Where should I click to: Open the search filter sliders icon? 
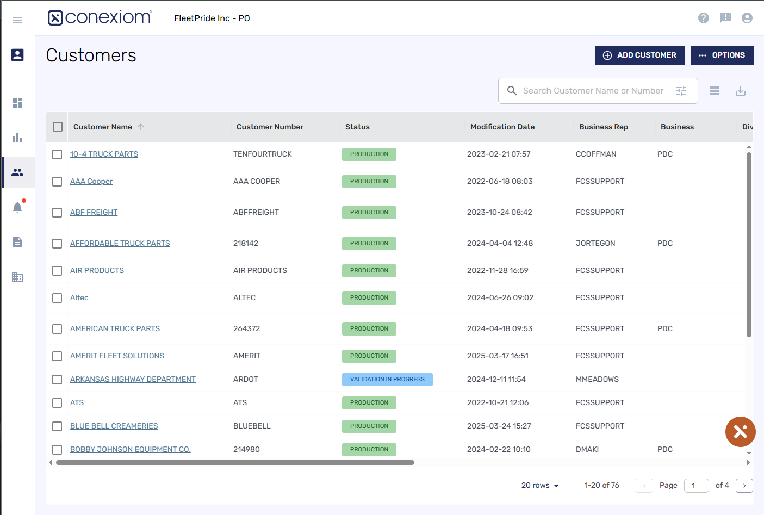pos(681,91)
